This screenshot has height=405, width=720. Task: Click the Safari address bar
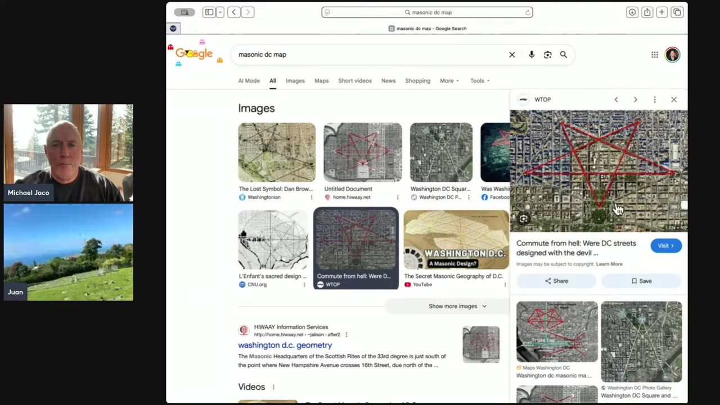427,12
